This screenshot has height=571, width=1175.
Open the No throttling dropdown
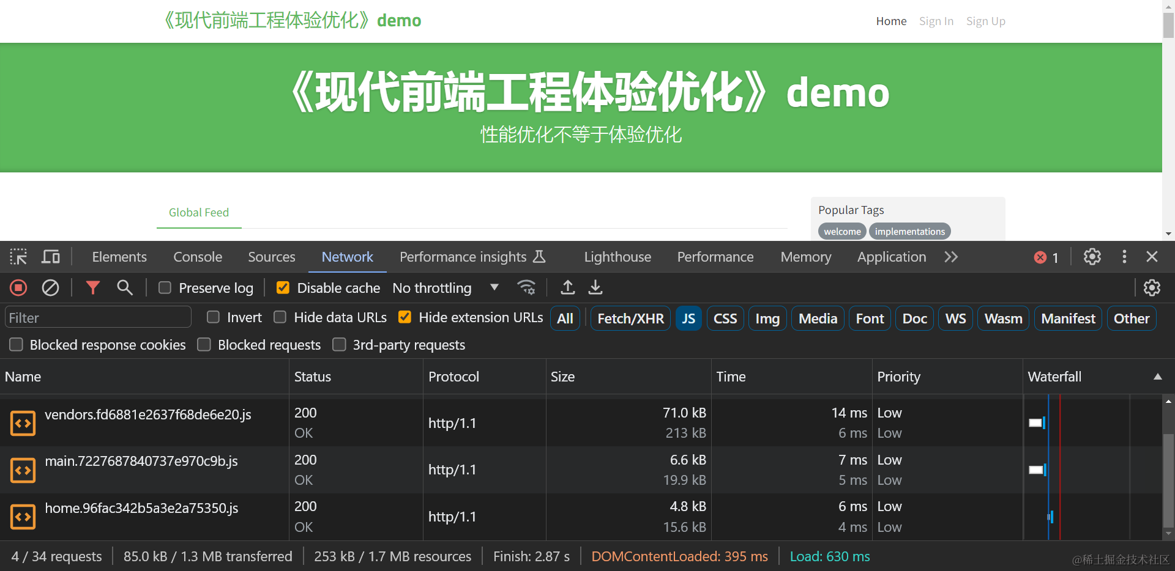pyautogui.click(x=445, y=288)
